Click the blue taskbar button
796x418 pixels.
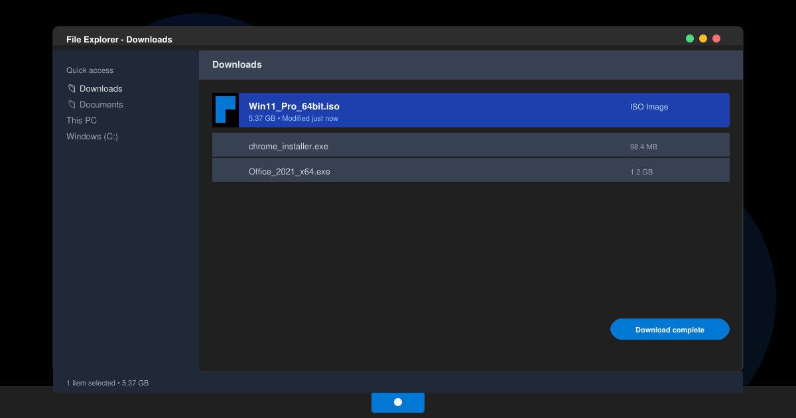click(398, 402)
